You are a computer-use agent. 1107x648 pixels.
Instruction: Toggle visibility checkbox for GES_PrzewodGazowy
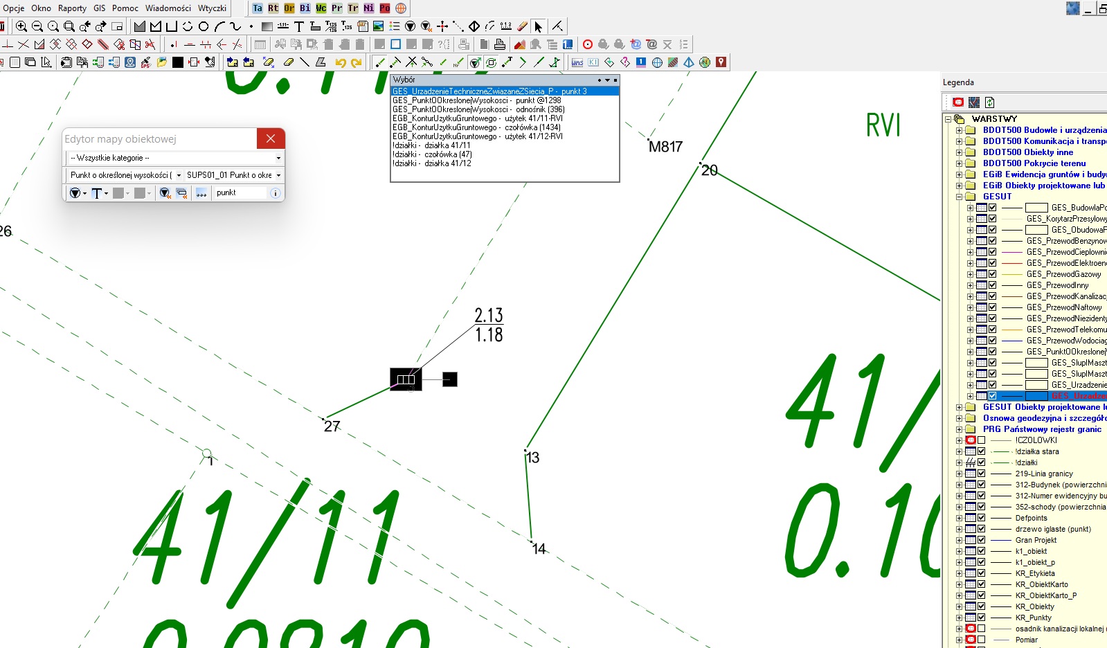(x=993, y=274)
